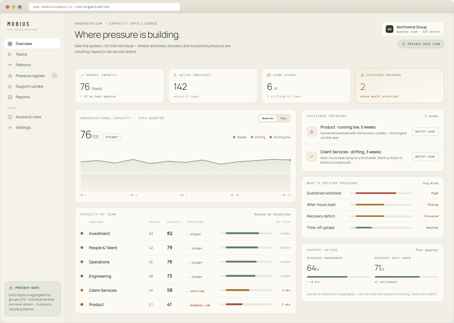The height and width of the screenshot is (323, 454).
Task: Click the Patterns wave icon in sidebar
Action: [10, 65]
